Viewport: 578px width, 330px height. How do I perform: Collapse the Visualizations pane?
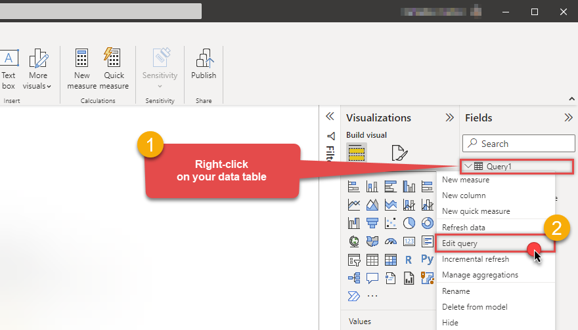pos(449,117)
